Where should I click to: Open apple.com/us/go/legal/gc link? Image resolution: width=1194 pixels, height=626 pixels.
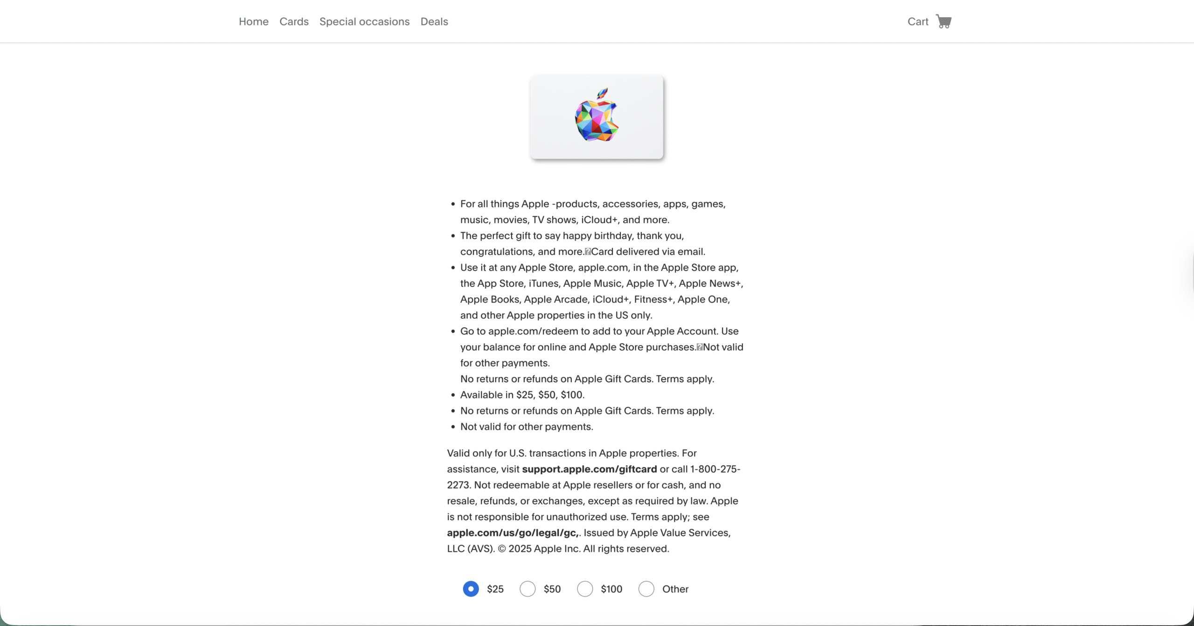point(513,533)
